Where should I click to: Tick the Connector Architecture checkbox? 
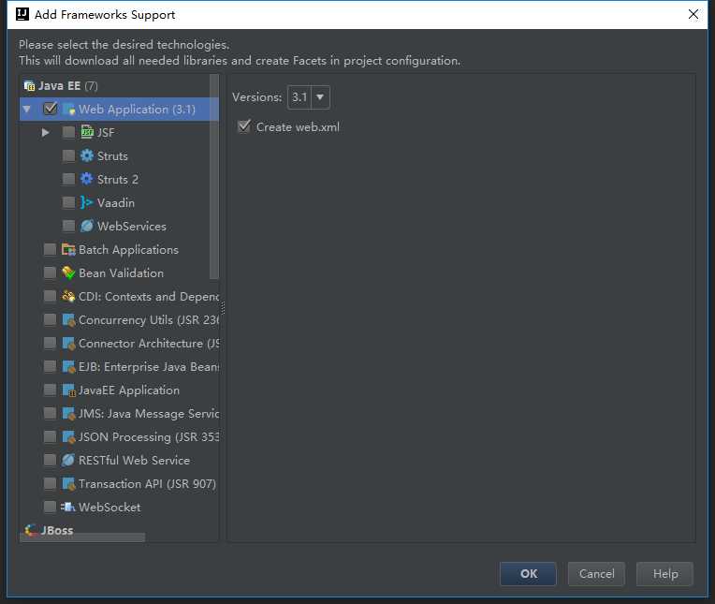point(50,344)
